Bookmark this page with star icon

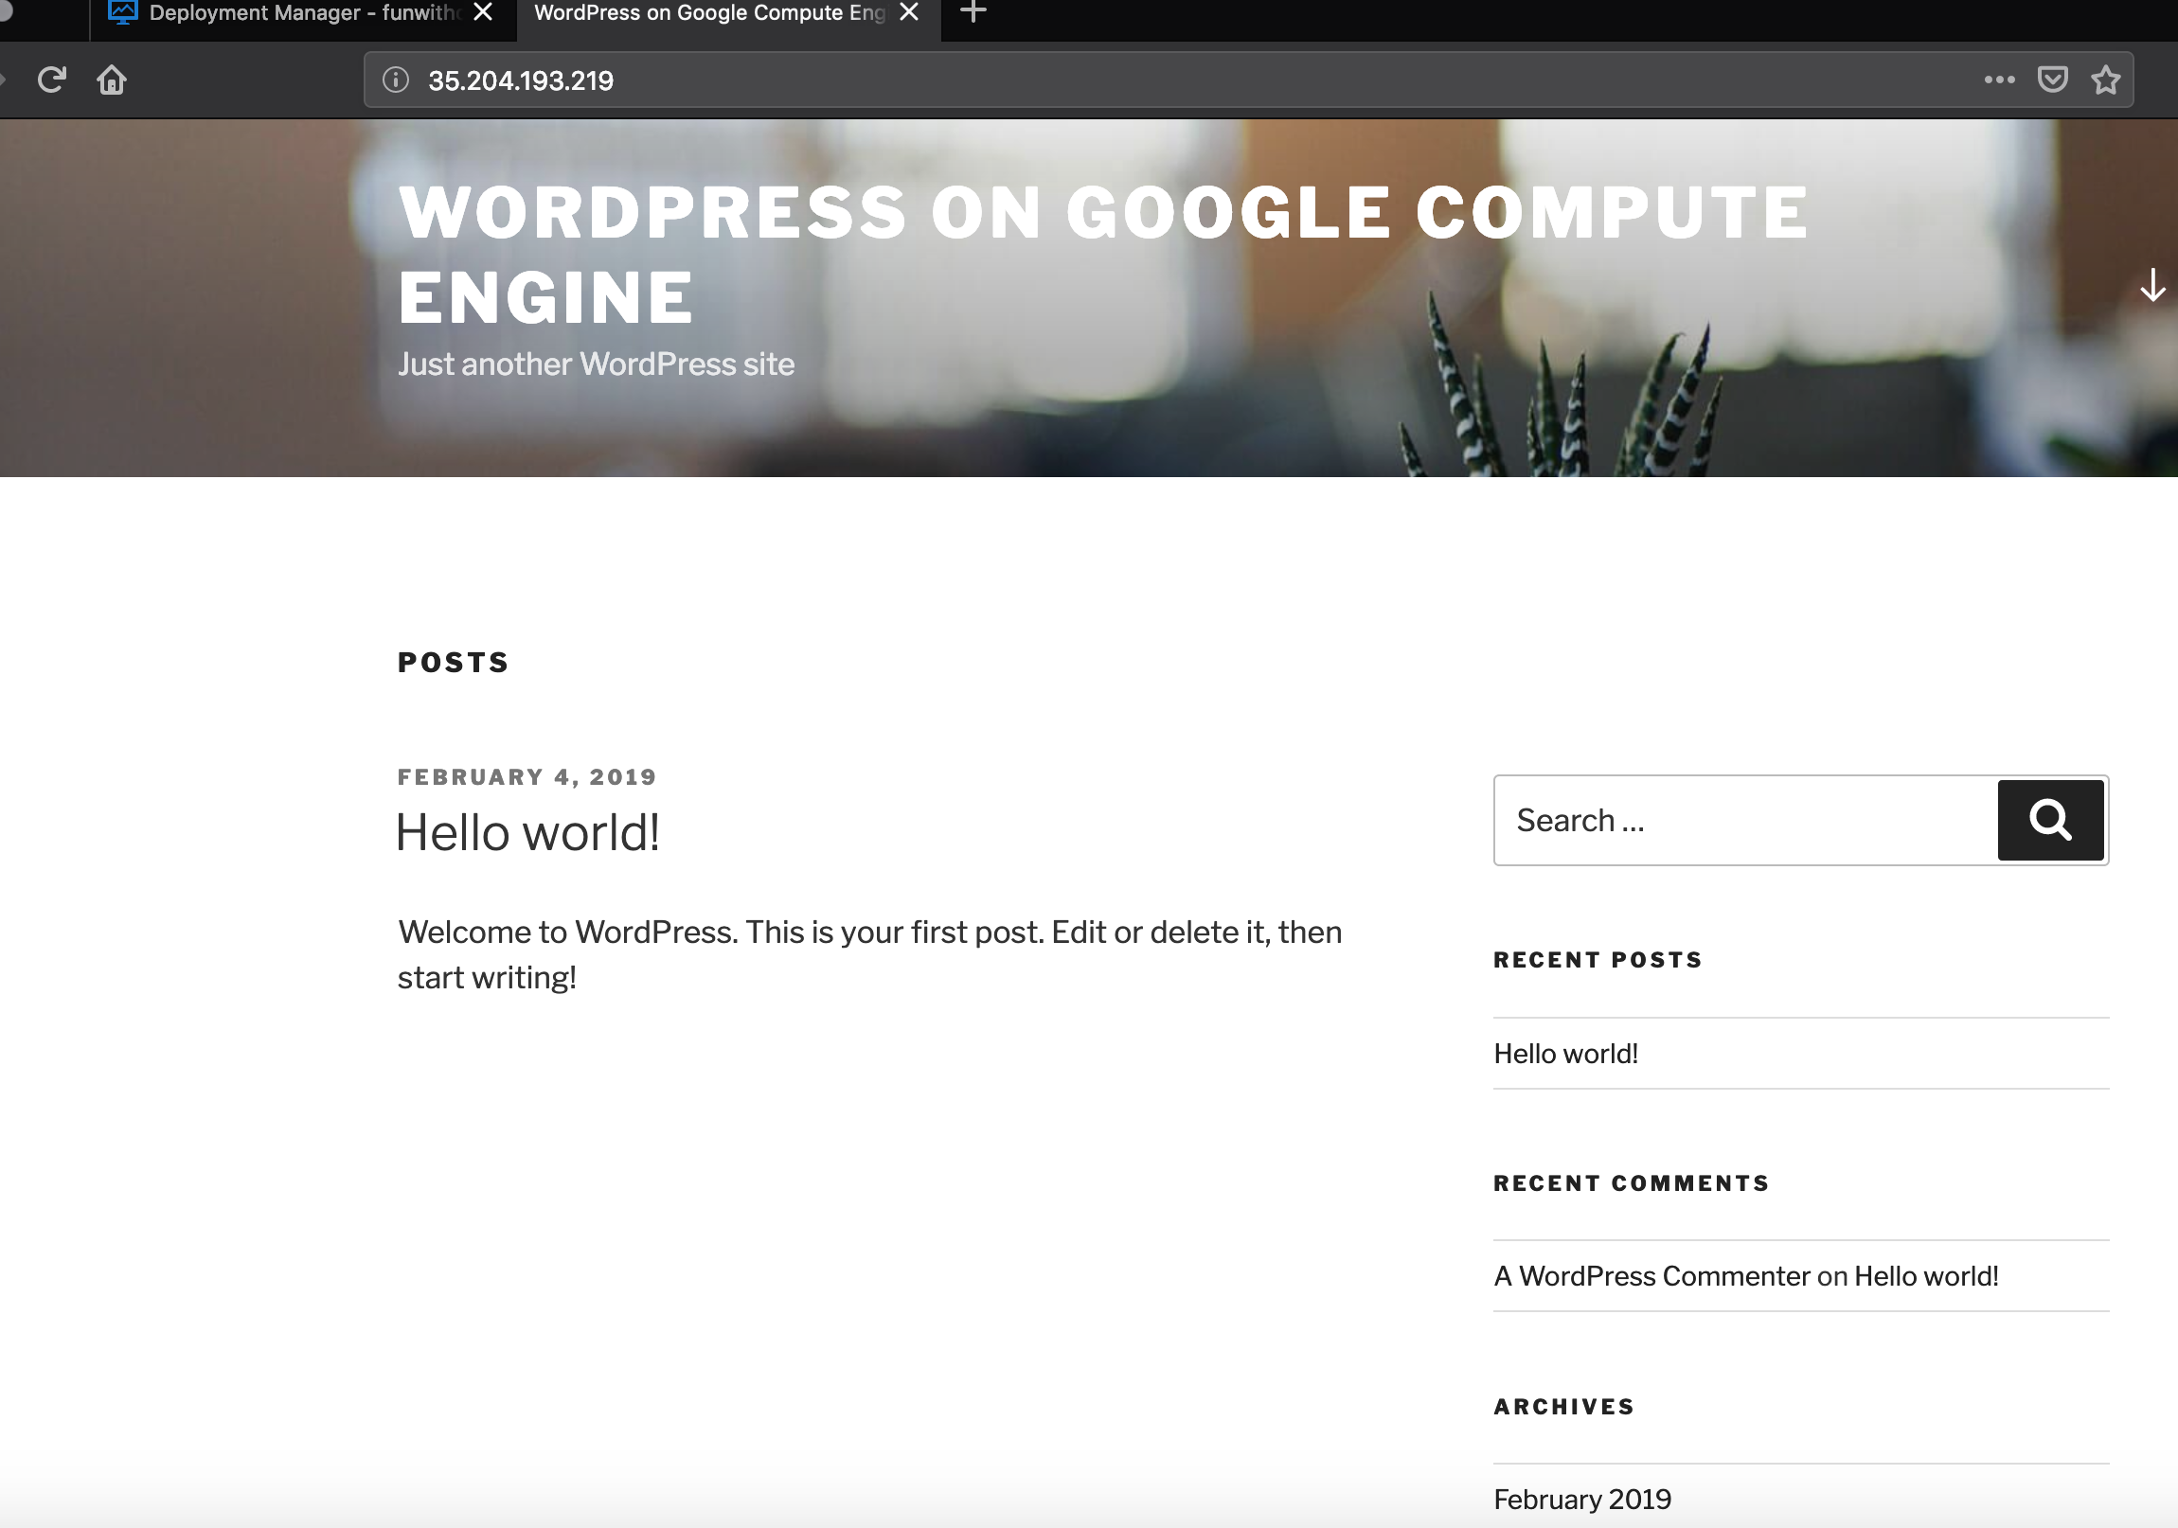point(2105,80)
